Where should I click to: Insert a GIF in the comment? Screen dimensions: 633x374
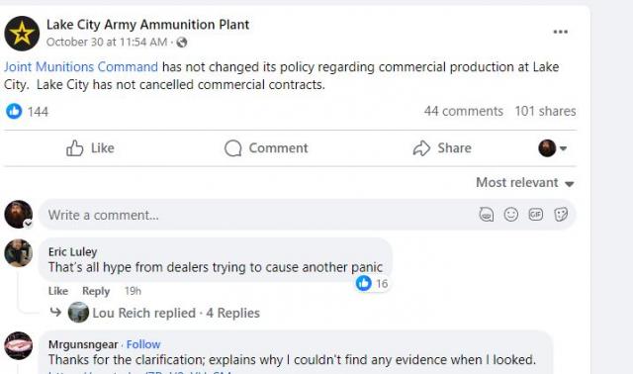[x=536, y=215]
